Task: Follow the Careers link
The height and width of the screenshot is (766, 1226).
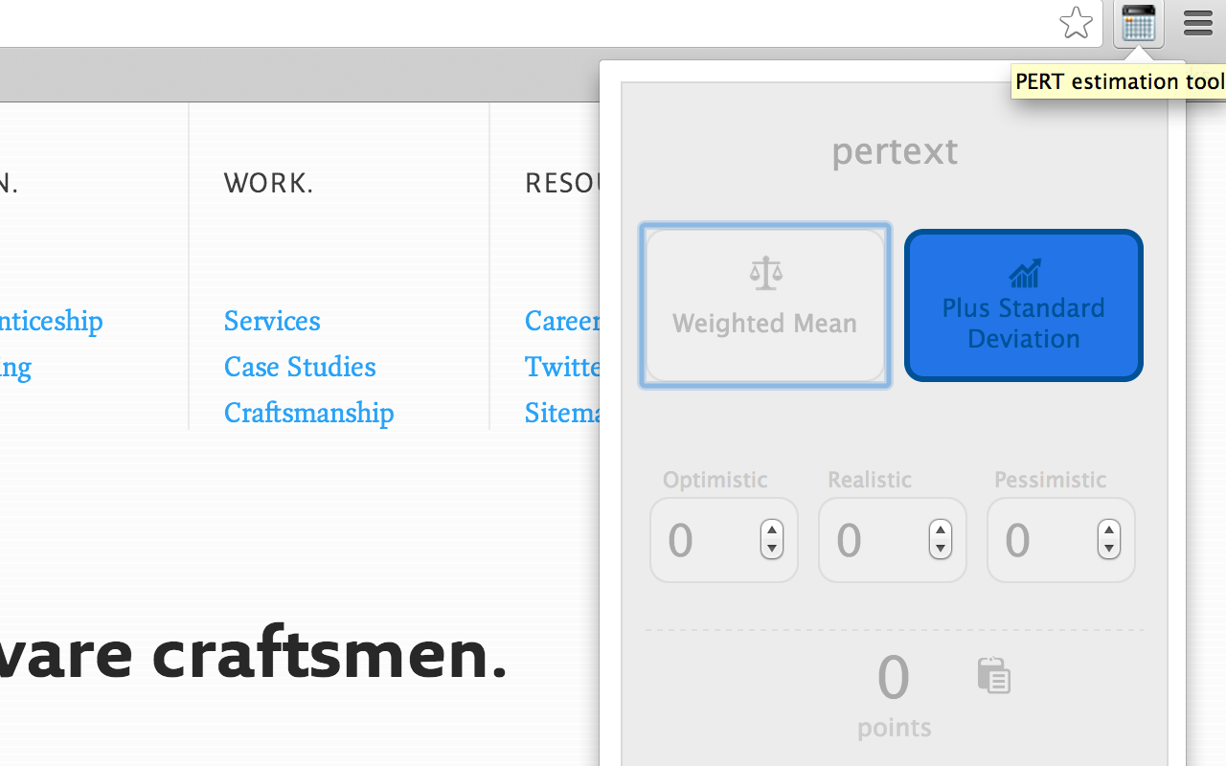Action: pyautogui.click(x=560, y=321)
